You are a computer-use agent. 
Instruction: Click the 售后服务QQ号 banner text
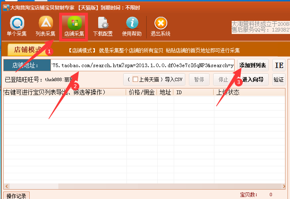pos(260,30)
